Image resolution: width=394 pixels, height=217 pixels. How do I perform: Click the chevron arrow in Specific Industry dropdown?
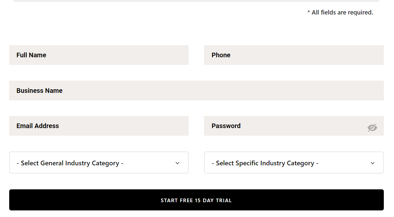[x=373, y=163]
